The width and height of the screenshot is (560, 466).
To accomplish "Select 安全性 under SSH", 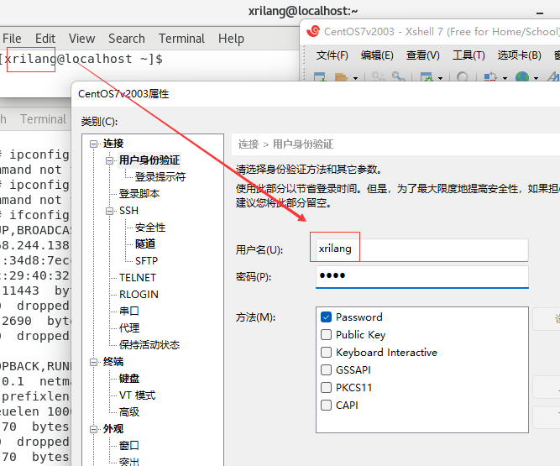I will tap(150, 227).
